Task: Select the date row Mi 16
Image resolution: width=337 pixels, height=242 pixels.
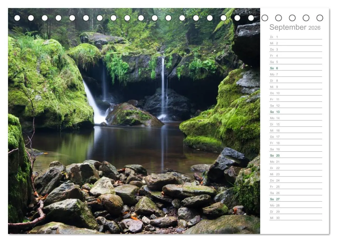Action: pos(296,130)
